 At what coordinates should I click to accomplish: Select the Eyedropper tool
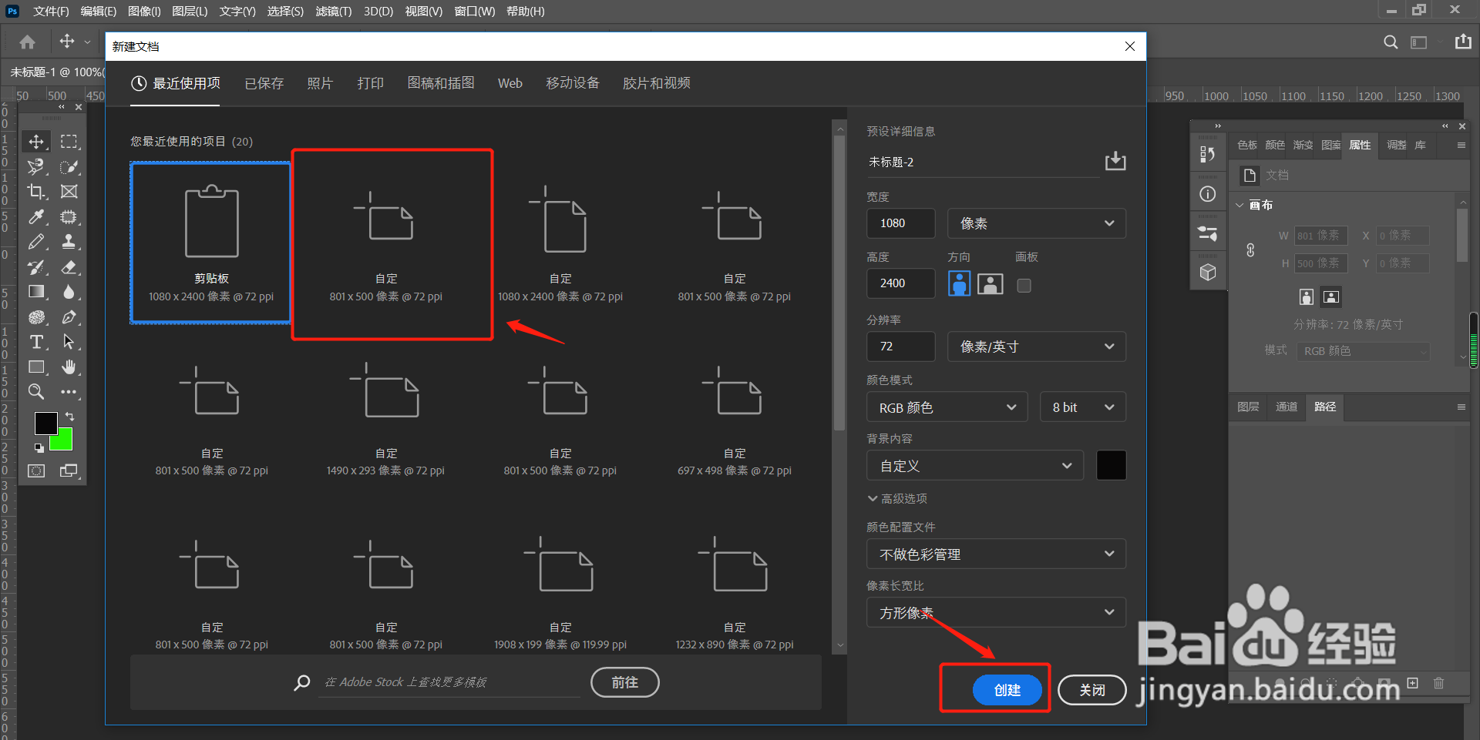[x=36, y=217]
